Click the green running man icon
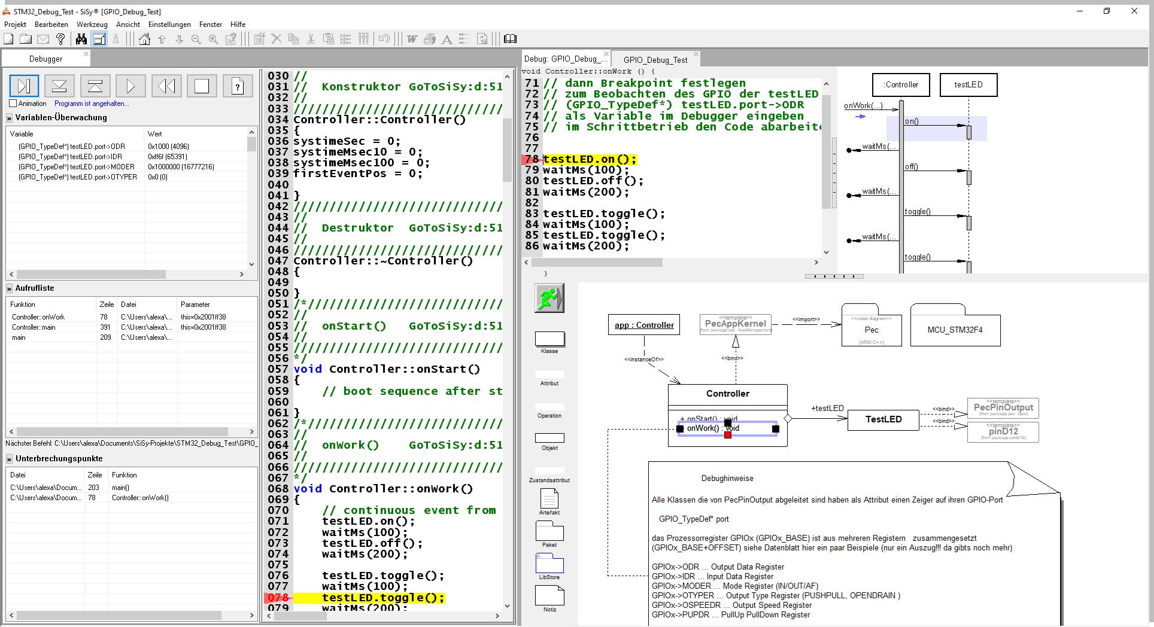Screen dimensions: 1154x627 pos(549,298)
